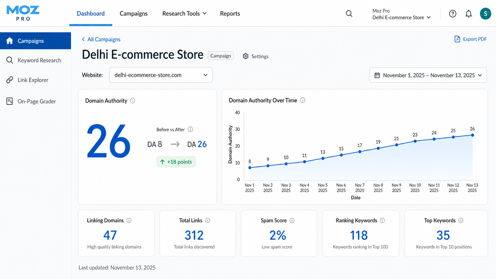This screenshot has width=496, height=279.
Task: Expand the Research Tools menu
Action: click(184, 14)
